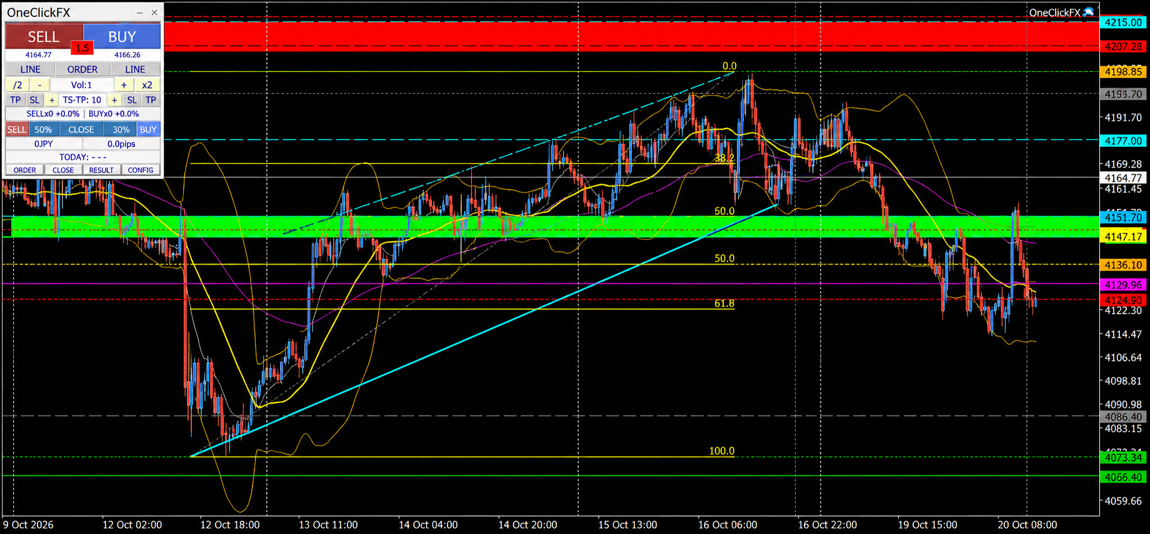Viewport: 1150px width, 534px height.
Task: Click the SELLx0 +0.0% status text
Action: tap(53, 114)
